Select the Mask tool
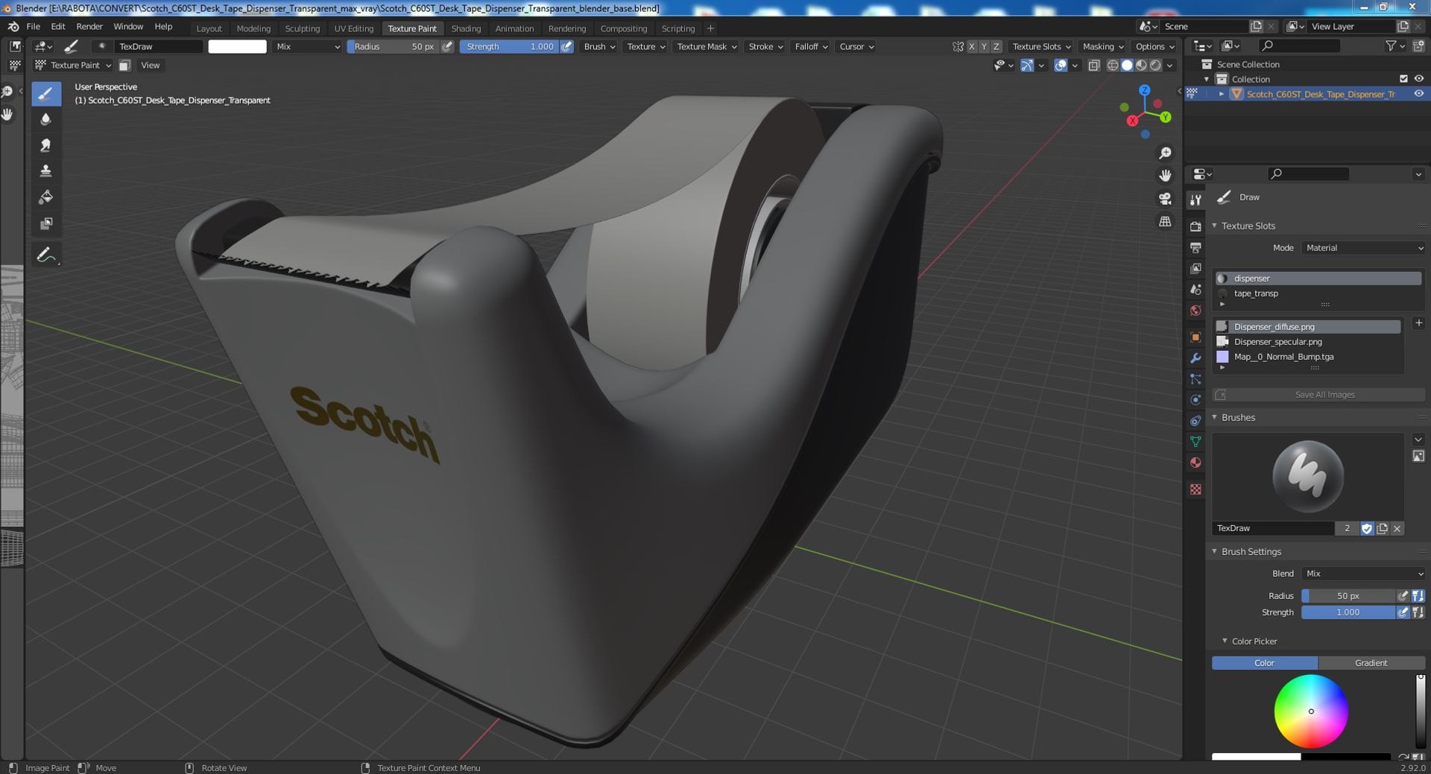1431x774 pixels. [x=46, y=223]
